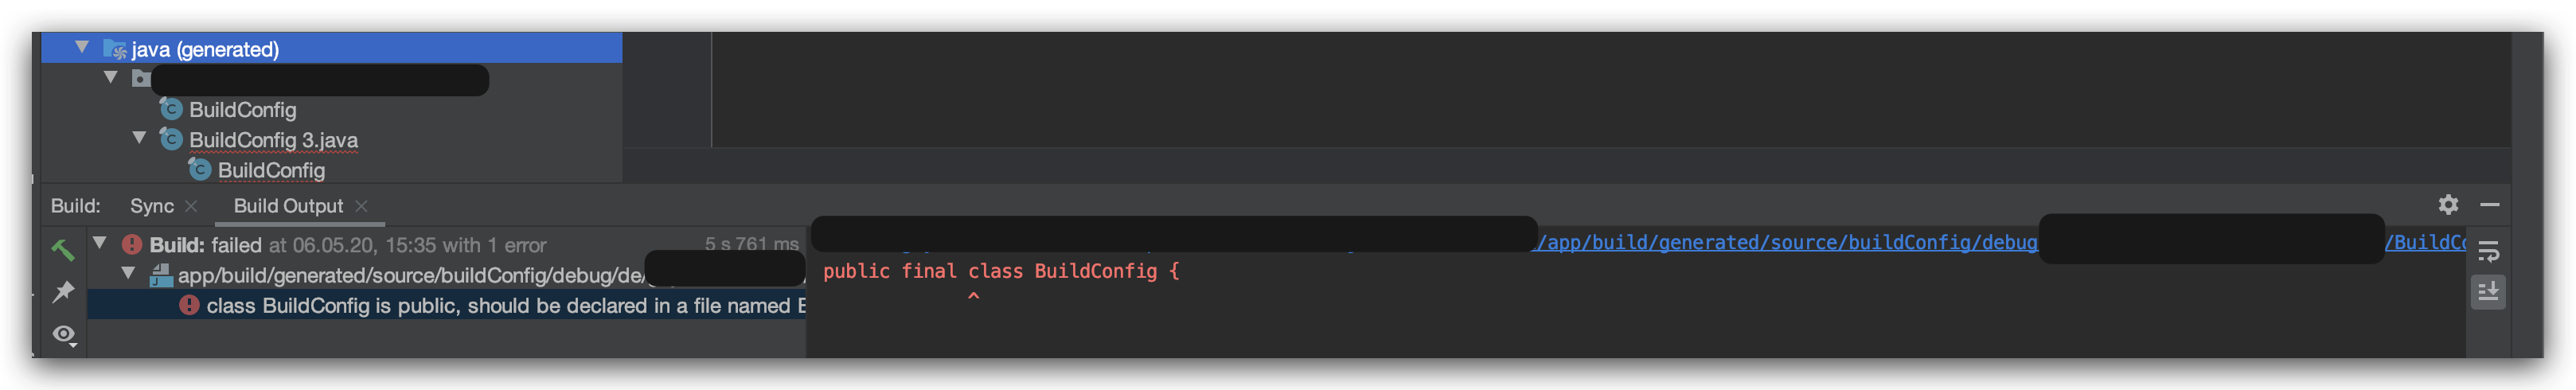
Task: Select the Build Output tab
Action: click(x=288, y=206)
